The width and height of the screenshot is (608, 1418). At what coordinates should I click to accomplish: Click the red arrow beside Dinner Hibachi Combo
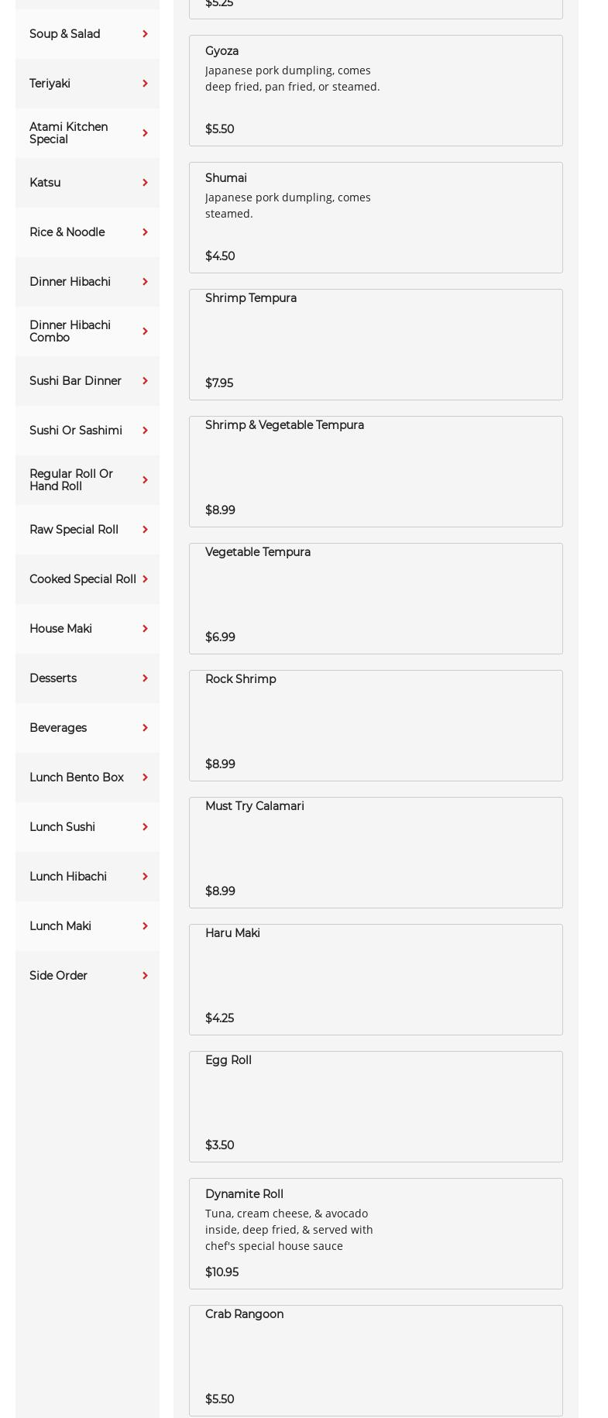[x=145, y=331]
